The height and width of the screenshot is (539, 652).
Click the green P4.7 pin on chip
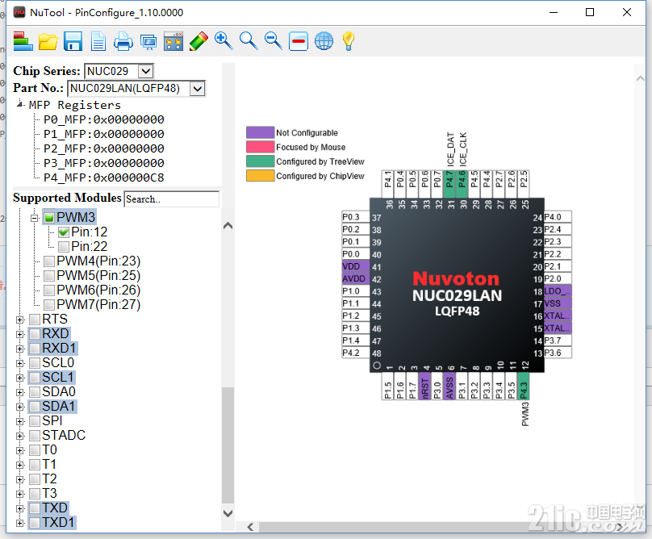449,184
